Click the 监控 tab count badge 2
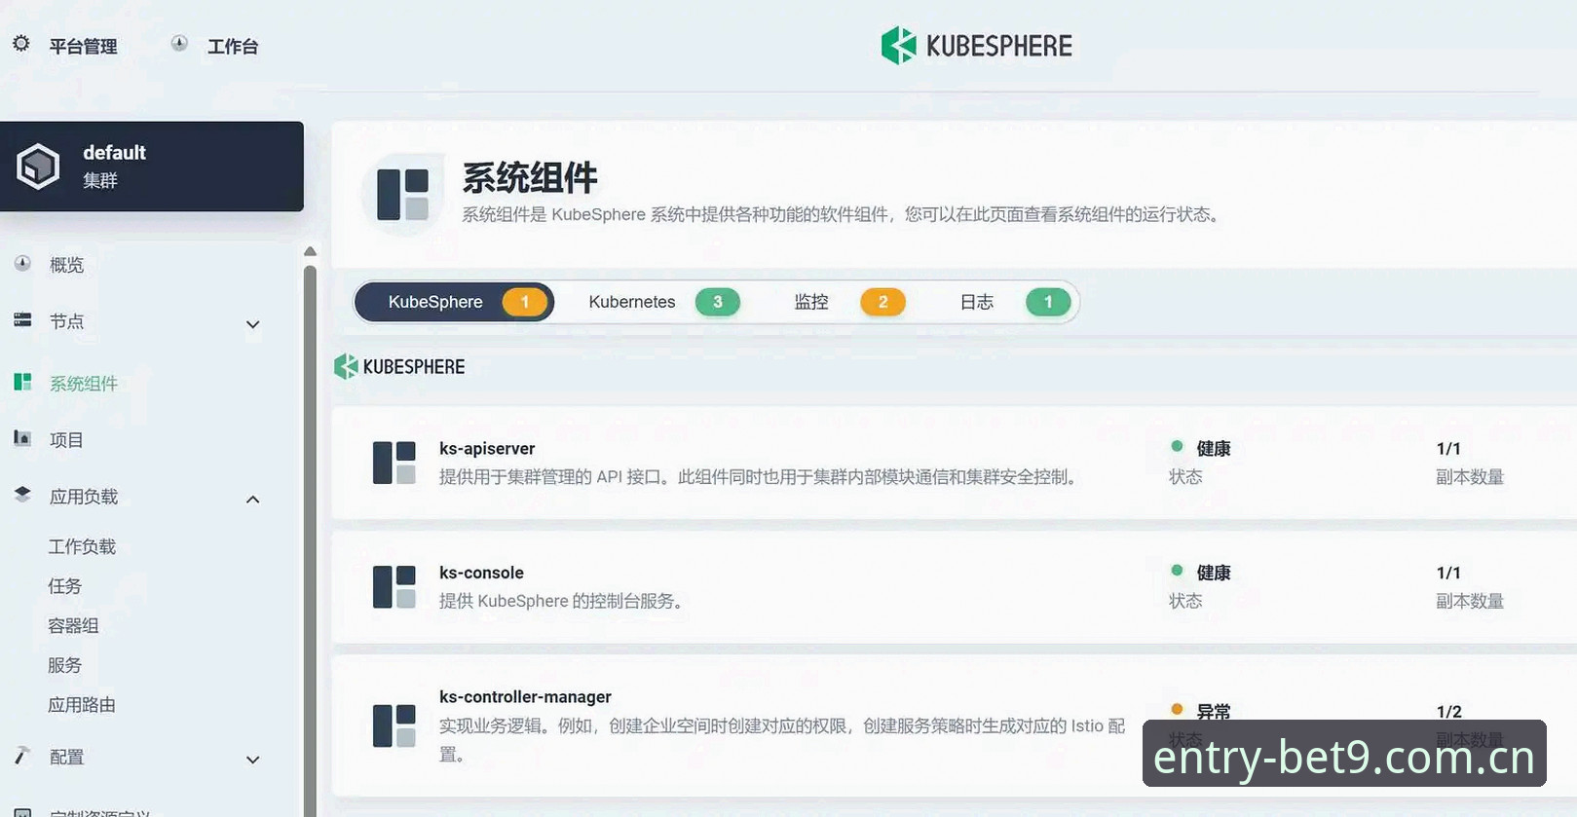 tap(883, 302)
